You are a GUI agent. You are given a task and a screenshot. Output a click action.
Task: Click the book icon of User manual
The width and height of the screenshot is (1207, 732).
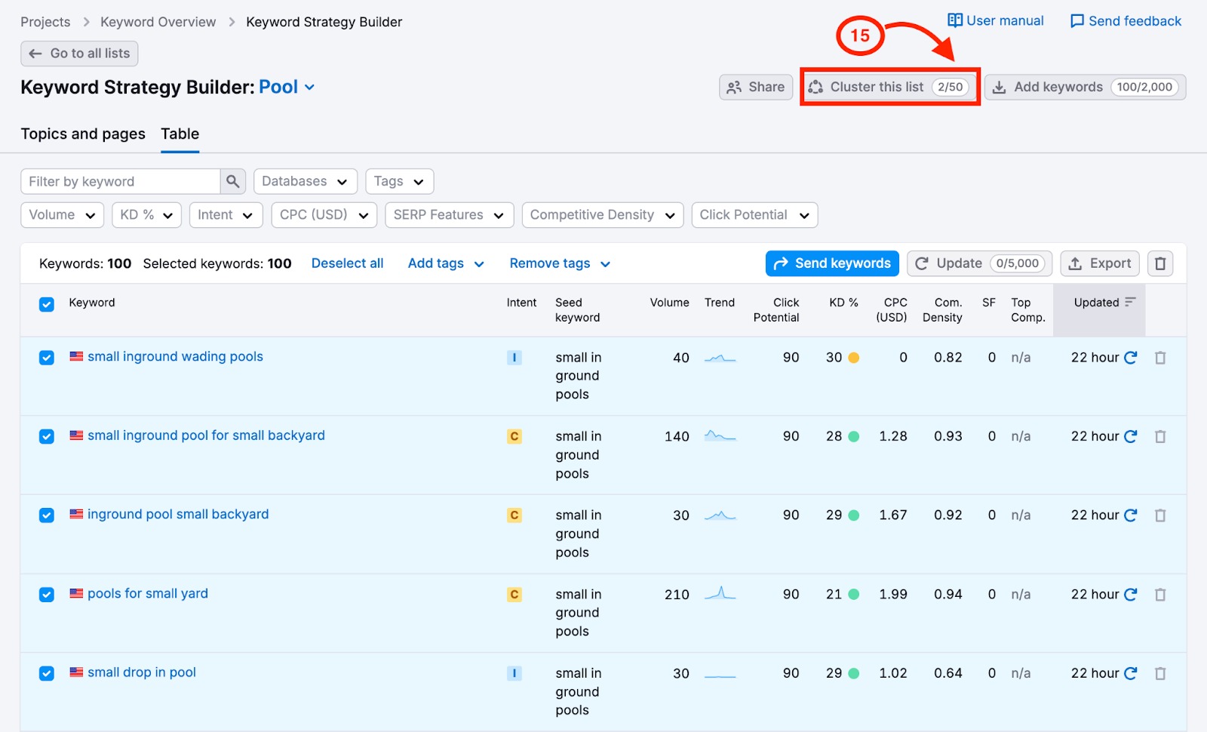(x=955, y=20)
